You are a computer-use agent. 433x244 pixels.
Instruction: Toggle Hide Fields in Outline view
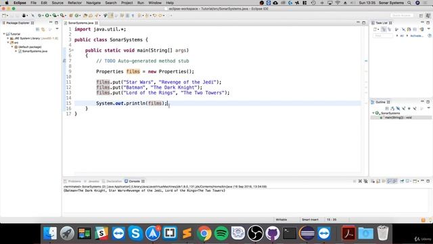tap(398, 108)
